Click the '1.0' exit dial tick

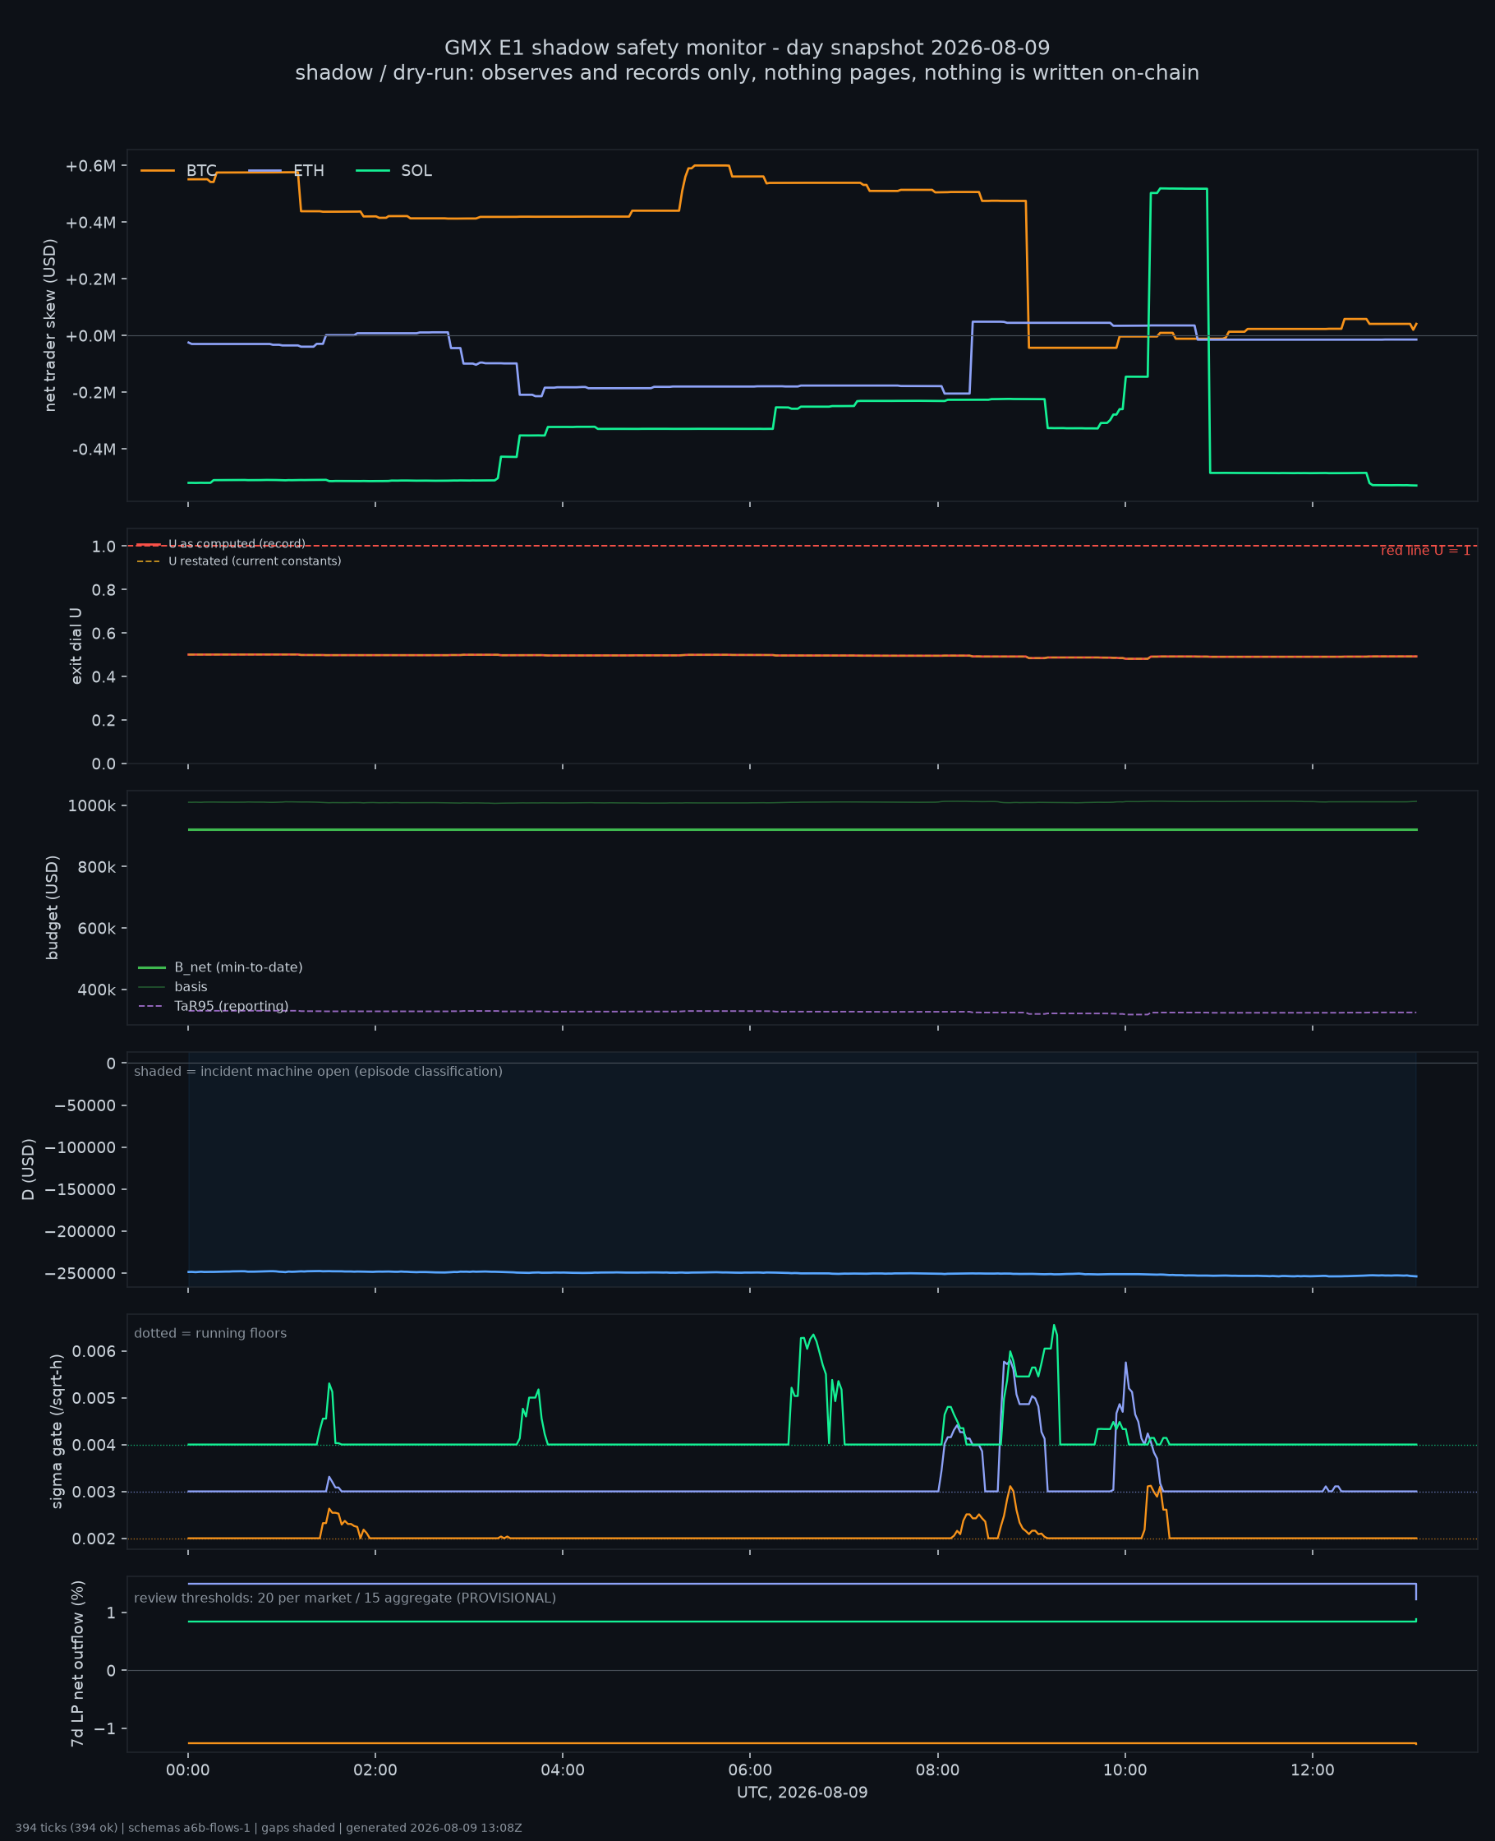click(103, 547)
